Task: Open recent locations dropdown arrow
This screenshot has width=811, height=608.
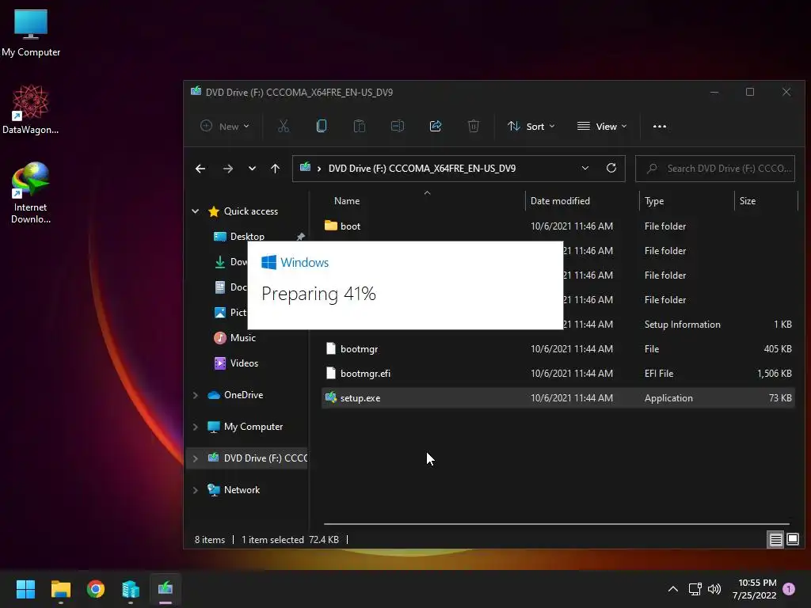Action: point(252,169)
